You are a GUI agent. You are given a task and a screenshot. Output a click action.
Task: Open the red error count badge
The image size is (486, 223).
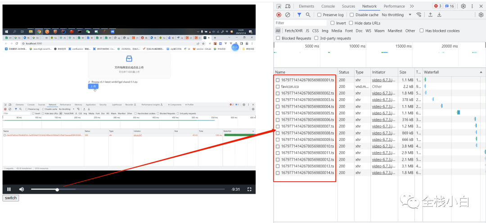(438, 6)
